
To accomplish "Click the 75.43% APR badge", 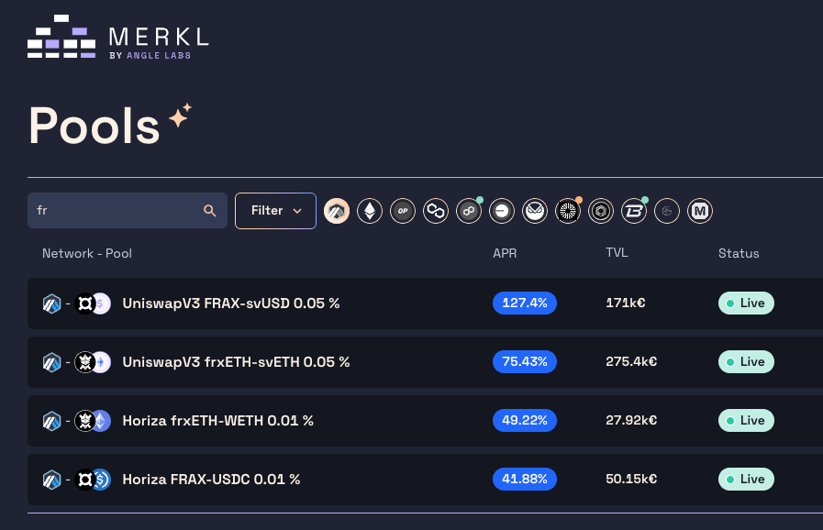I will [524, 362].
